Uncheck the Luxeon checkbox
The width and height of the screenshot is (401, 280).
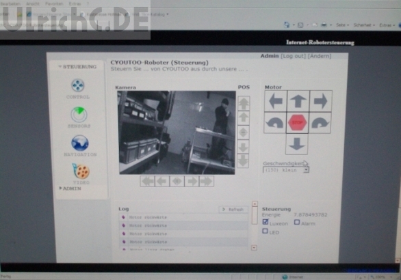coord(266,222)
